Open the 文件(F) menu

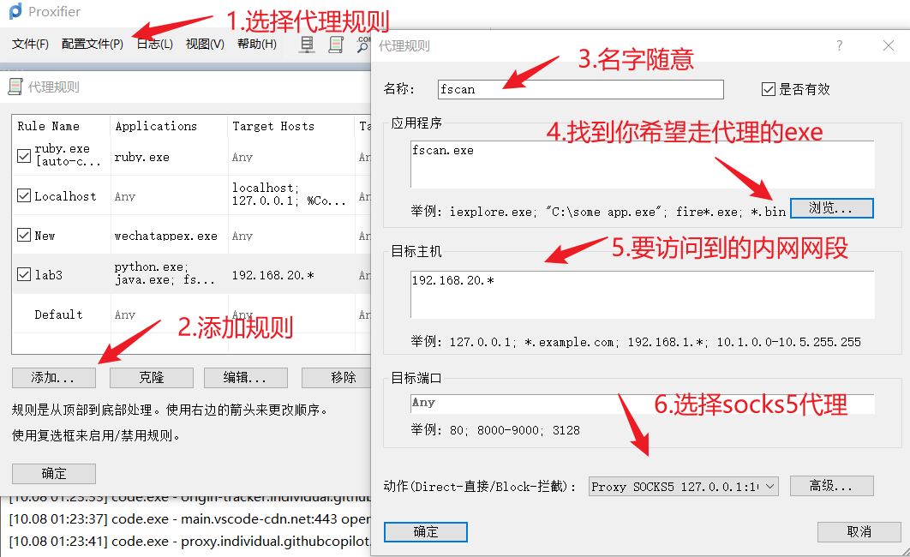pos(30,44)
